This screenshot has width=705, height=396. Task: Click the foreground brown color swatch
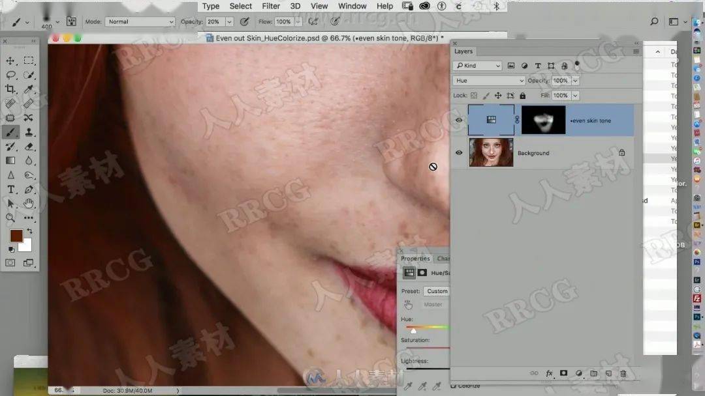click(x=16, y=236)
